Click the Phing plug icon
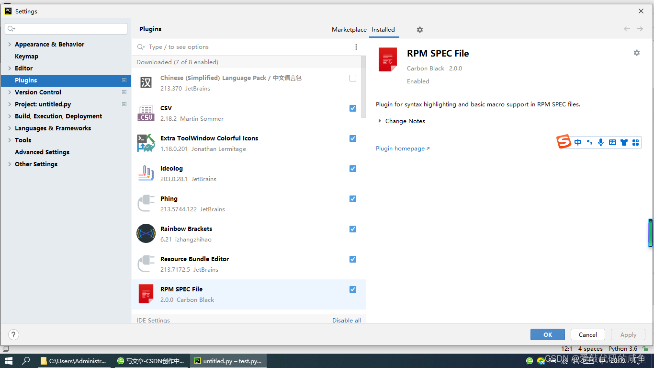The image size is (654, 368). pyautogui.click(x=146, y=203)
